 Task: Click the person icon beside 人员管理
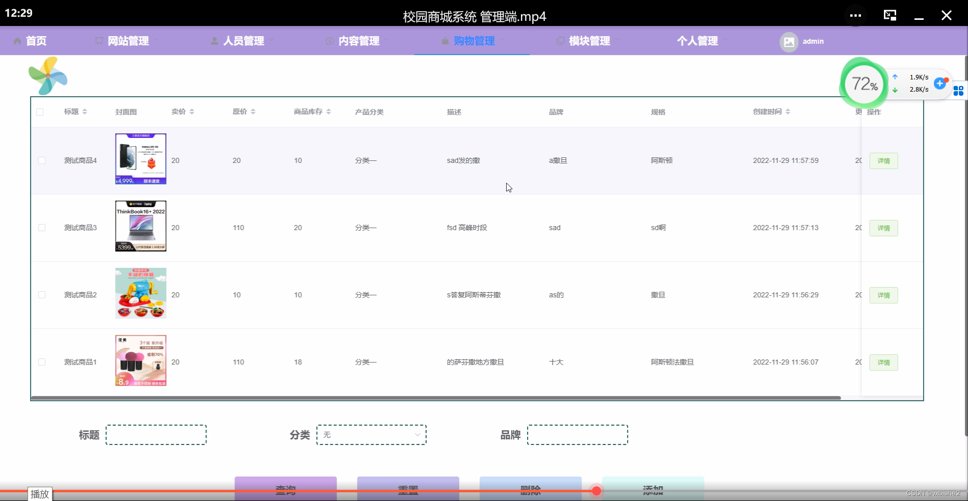214,41
